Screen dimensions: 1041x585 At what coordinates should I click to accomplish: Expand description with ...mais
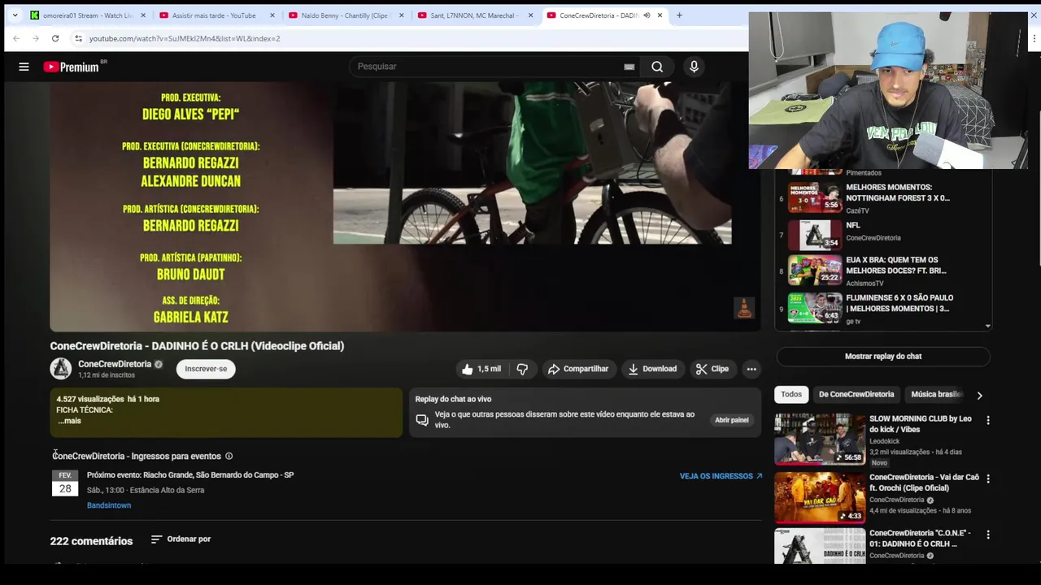tap(69, 421)
